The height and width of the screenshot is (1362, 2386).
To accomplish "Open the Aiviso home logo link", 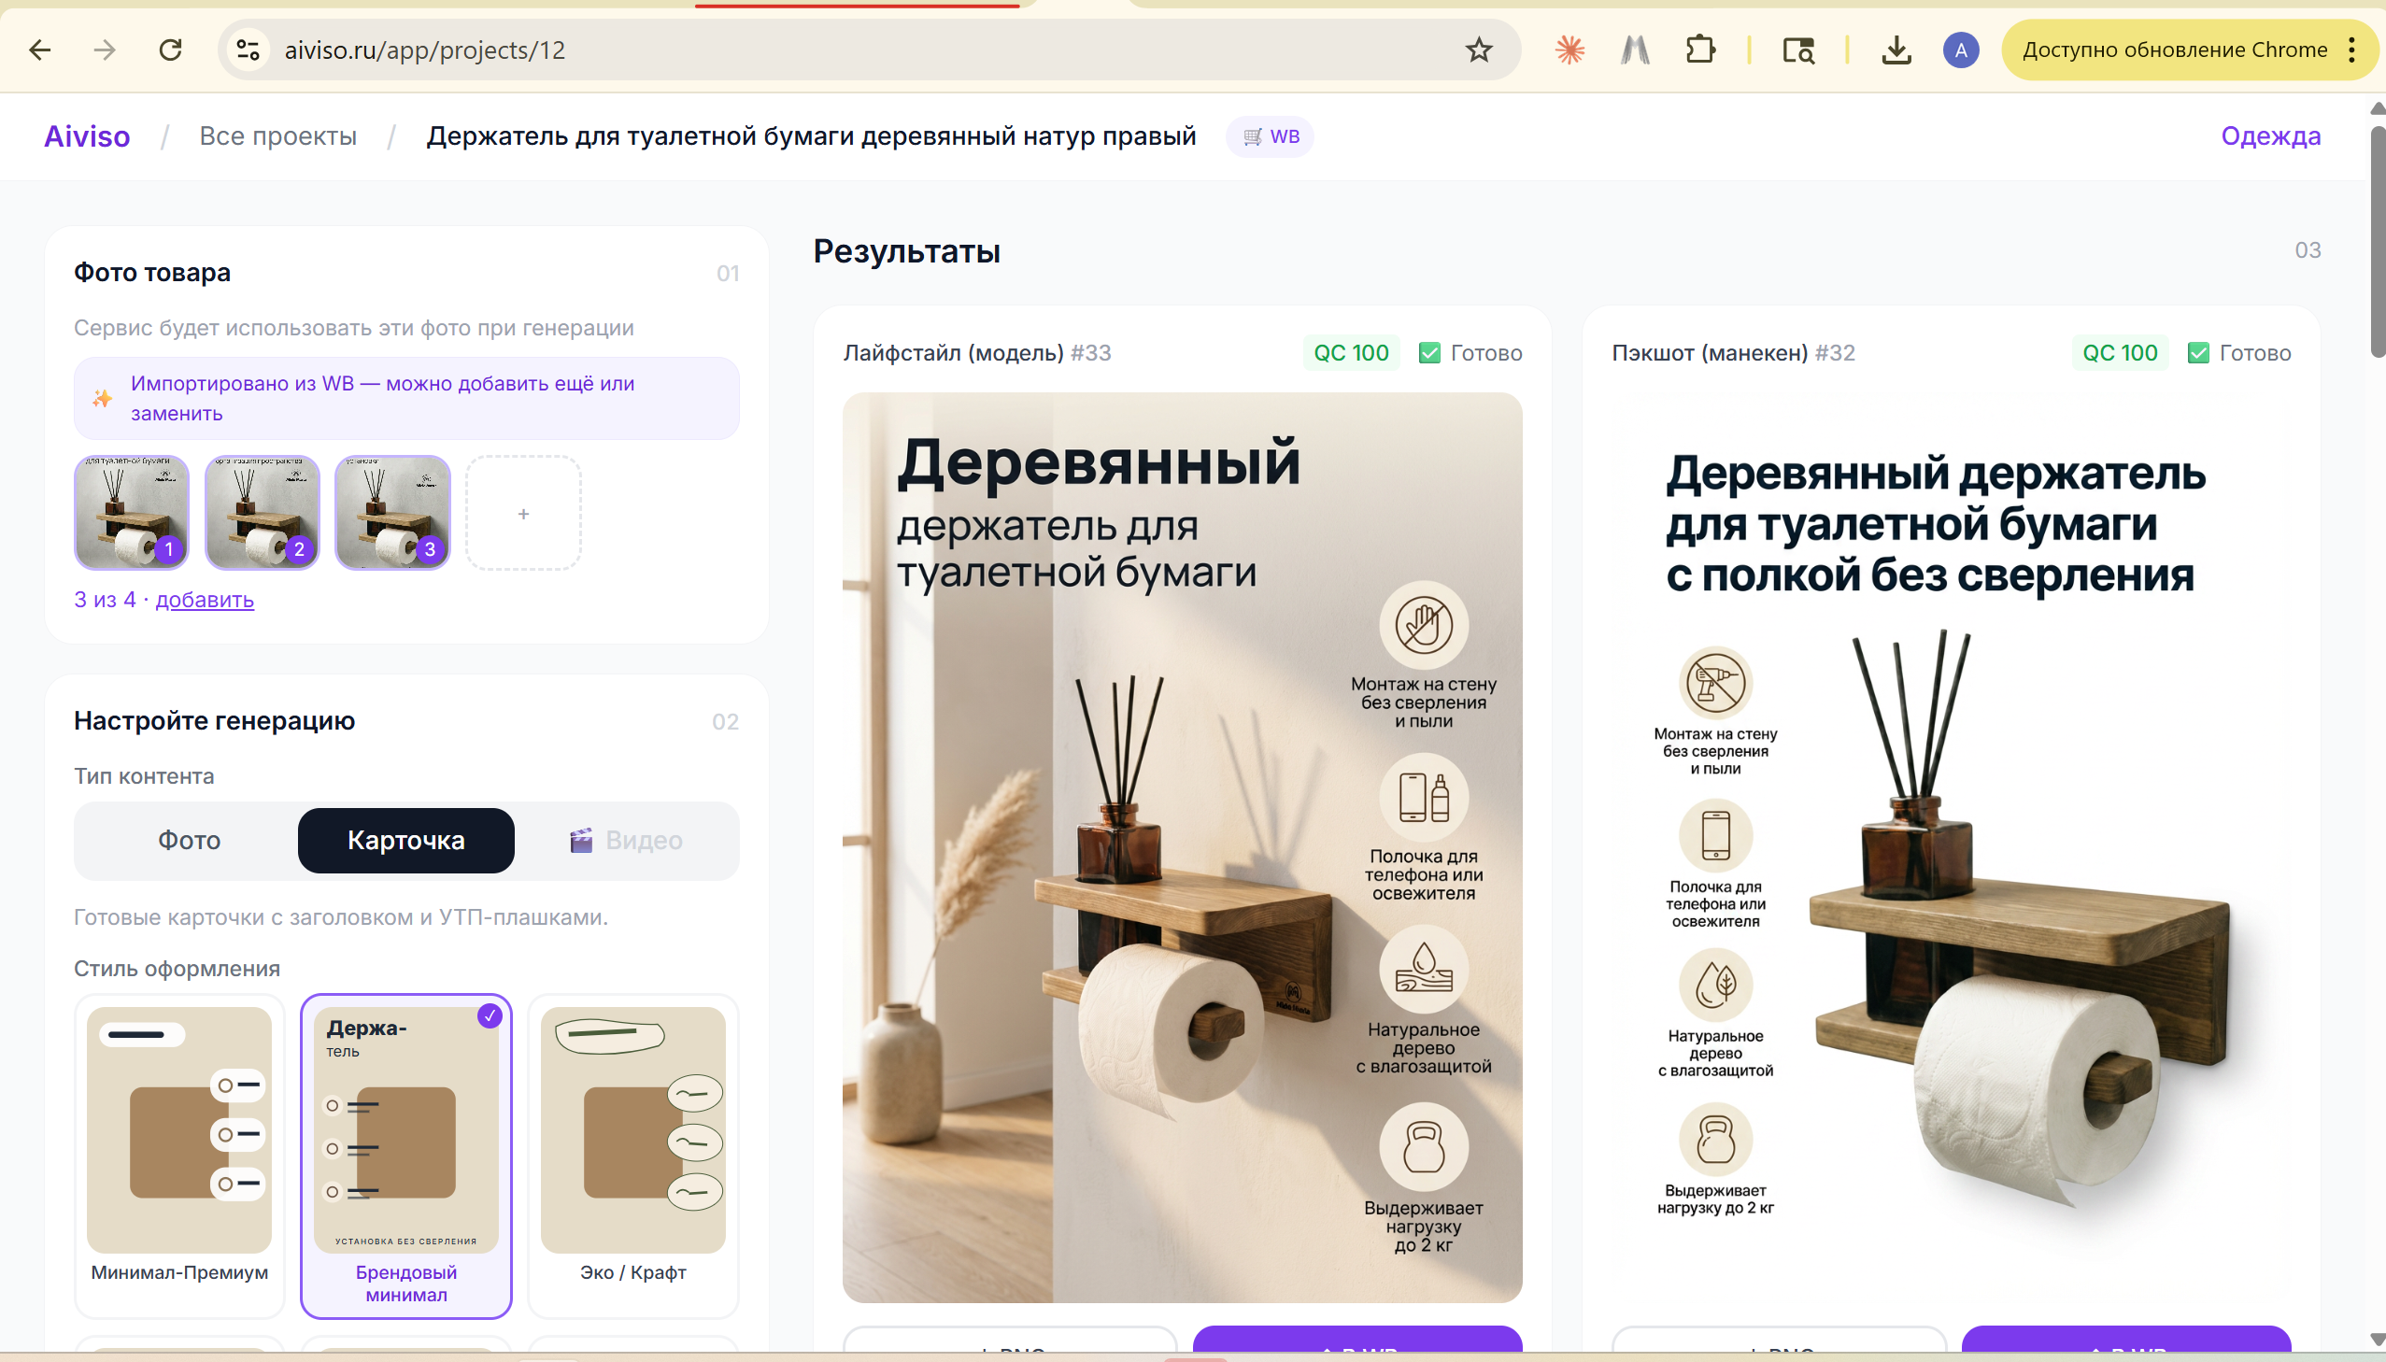I will (87, 136).
